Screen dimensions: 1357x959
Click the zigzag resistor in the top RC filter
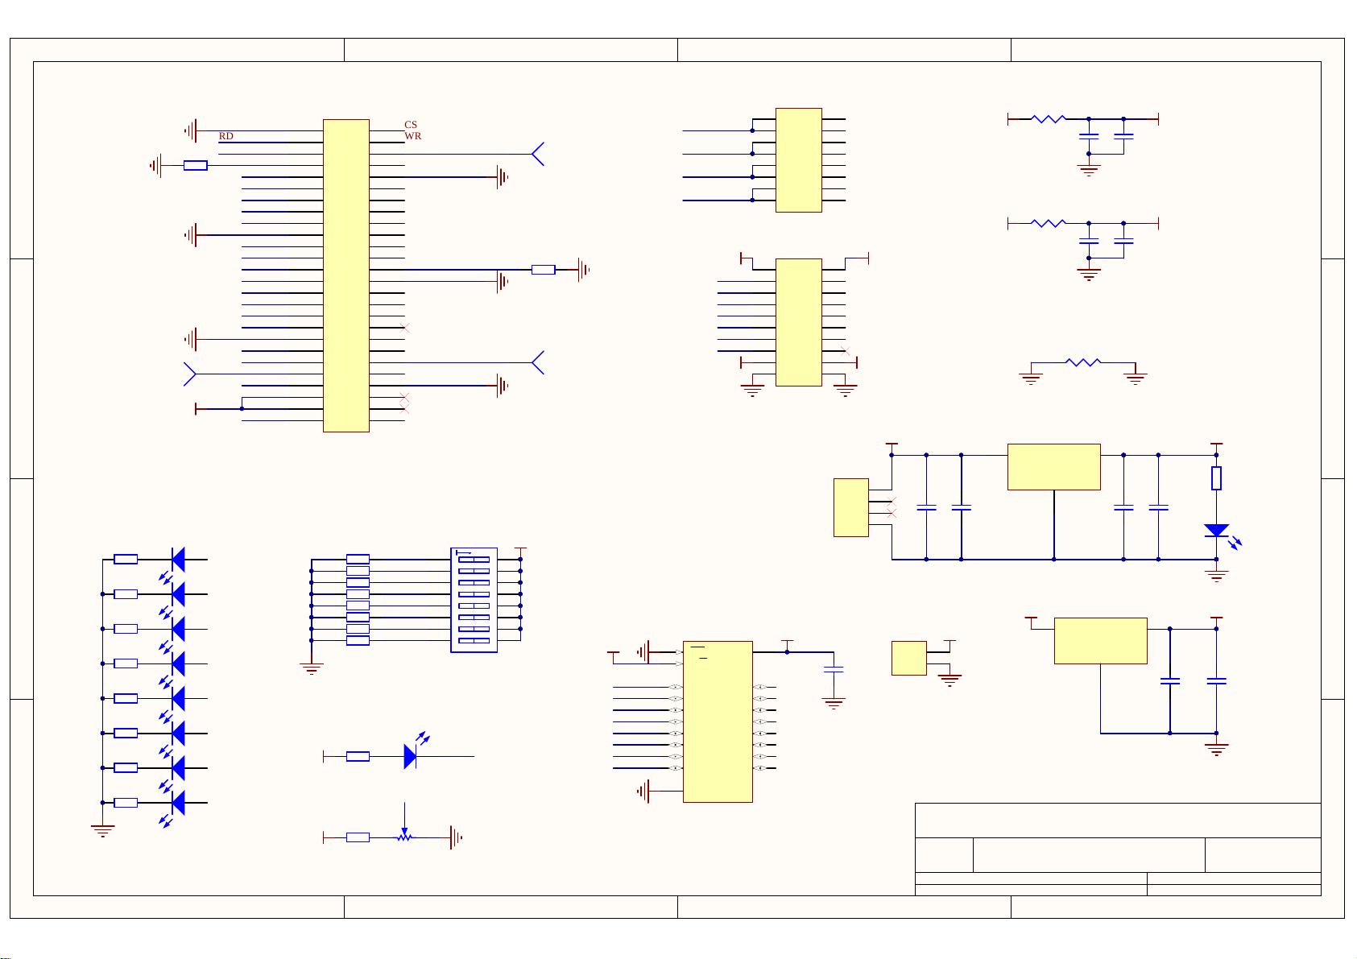1048,119
